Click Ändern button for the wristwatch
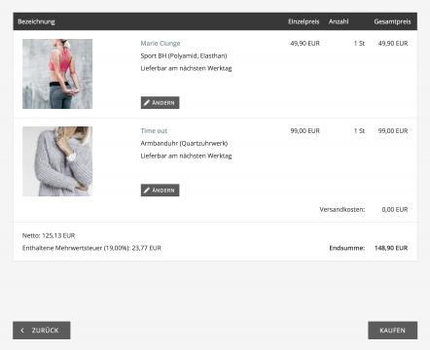This screenshot has width=430, height=350. click(x=160, y=191)
